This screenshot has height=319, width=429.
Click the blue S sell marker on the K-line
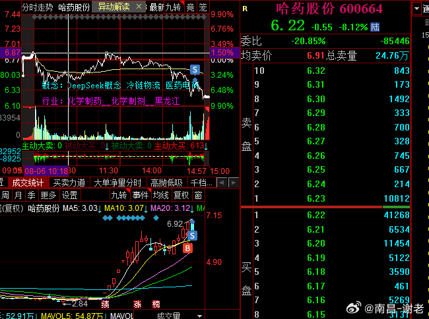[192, 235]
